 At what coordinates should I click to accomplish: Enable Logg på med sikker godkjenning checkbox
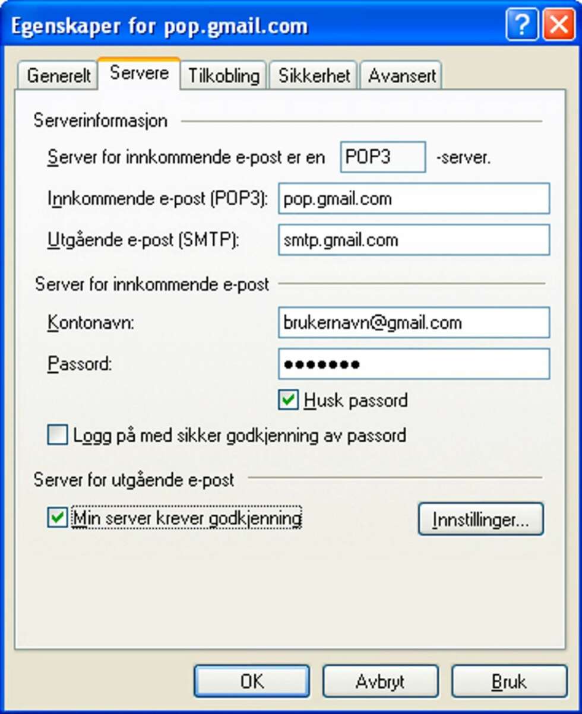click(x=58, y=436)
